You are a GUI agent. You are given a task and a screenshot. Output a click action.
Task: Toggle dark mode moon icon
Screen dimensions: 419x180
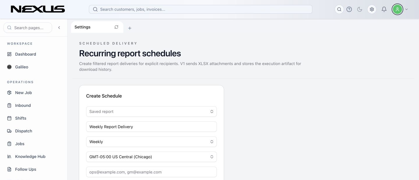(x=360, y=9)
